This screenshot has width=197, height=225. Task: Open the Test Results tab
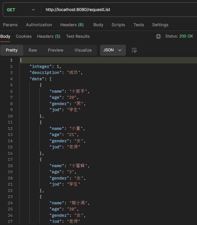tap(78, 36)
